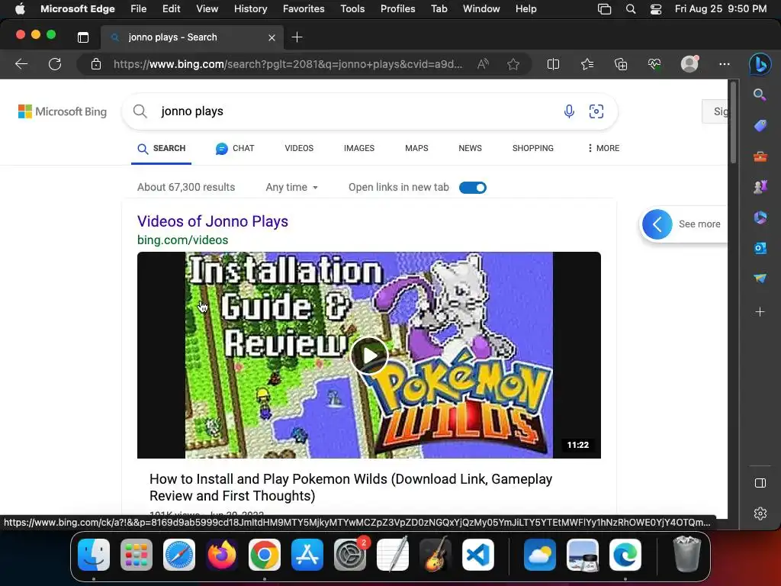781x586 pixels.
Task: Open the vertical tabs pane icon
Action: pos(83,37)
